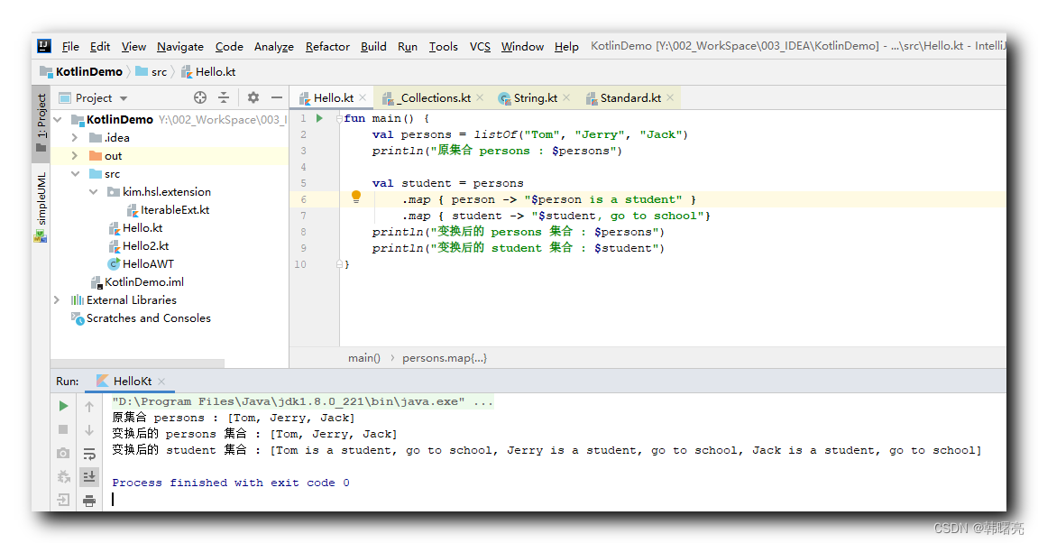Toggle soft-wrap in Run console
1038x543 pixels.
click(x=89, y=454)
